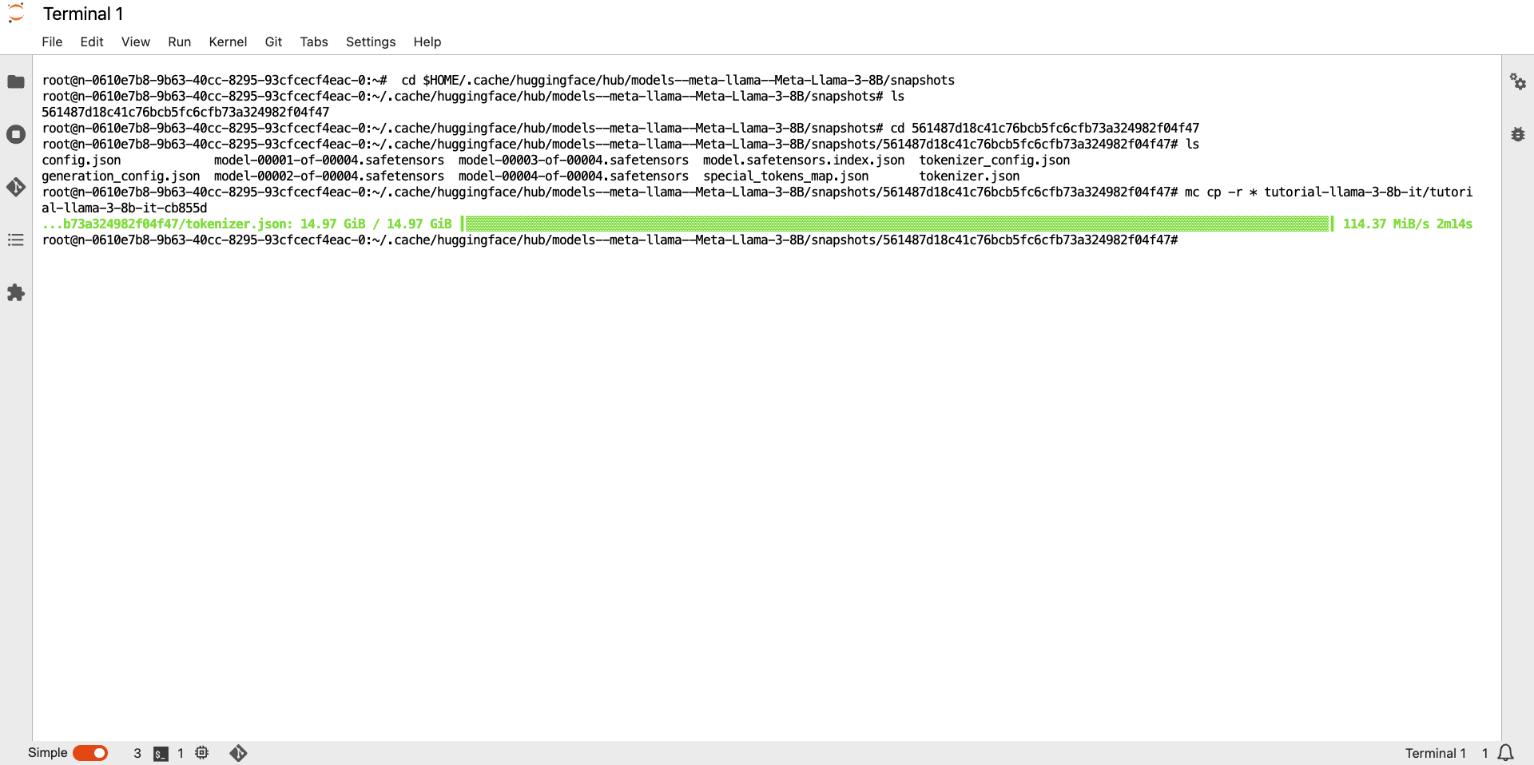Click the terminal count icon in status bar
The image size is (1534, 765).
coord(161,753)
